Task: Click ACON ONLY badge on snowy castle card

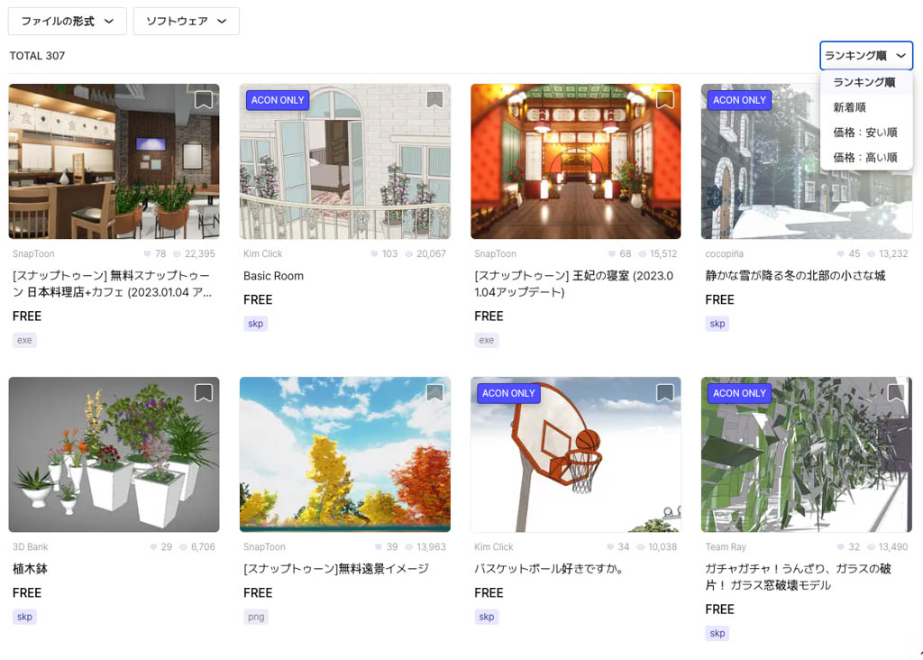Action: 739,100
